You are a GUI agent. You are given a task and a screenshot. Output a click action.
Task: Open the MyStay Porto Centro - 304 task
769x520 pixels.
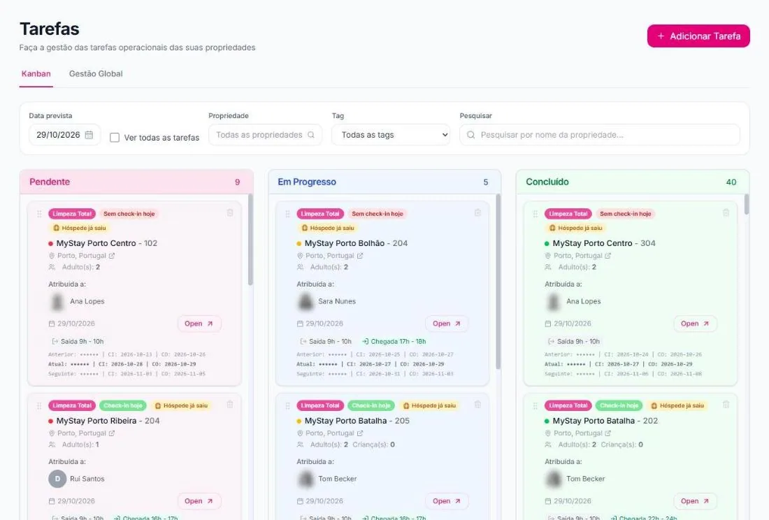pos(695,324)
